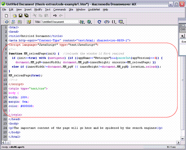Collapse the side panel group arrow
This screenshot has width=186, height=150.
pyautogui.click(x=183, y=25)
